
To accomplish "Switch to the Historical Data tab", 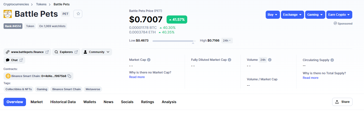I will click(x=63, y=102).
